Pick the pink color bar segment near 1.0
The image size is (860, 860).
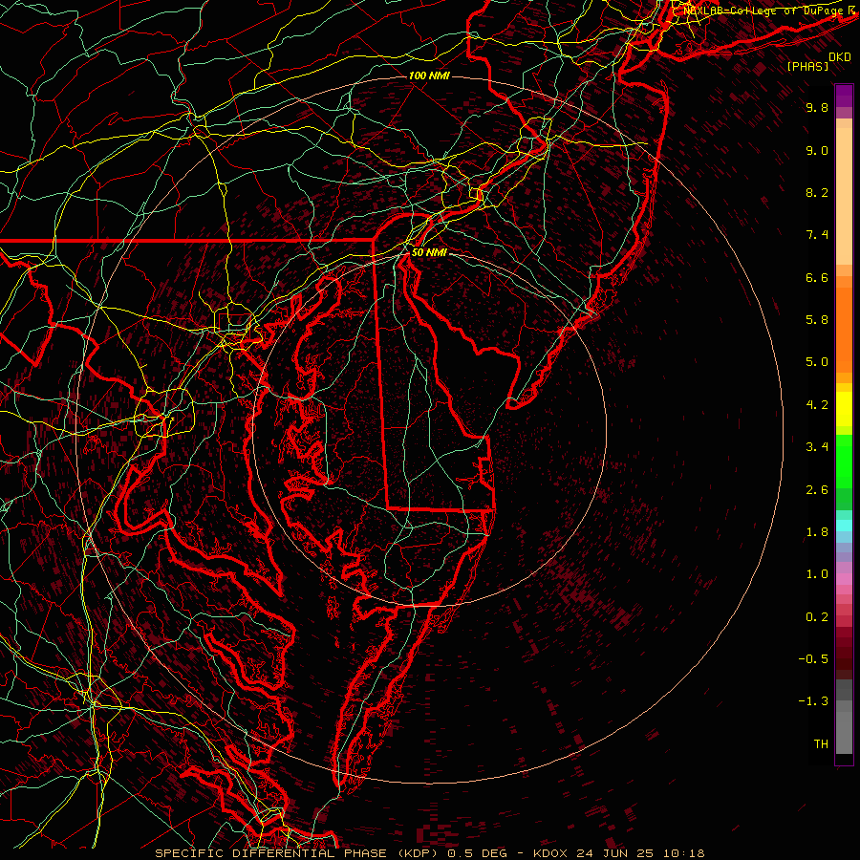pos(844,579)
